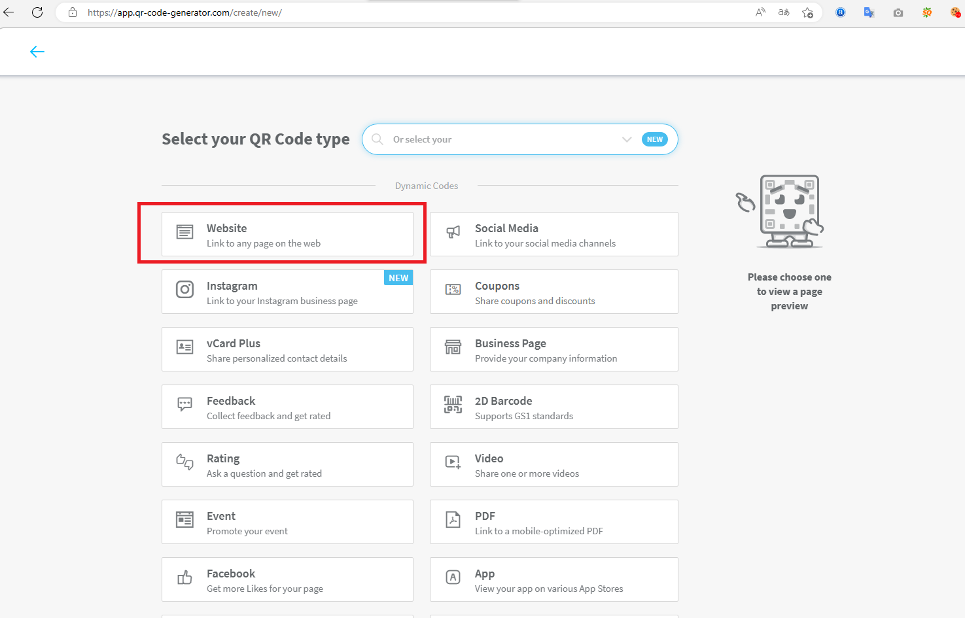Select the App code type

(553, 579)
